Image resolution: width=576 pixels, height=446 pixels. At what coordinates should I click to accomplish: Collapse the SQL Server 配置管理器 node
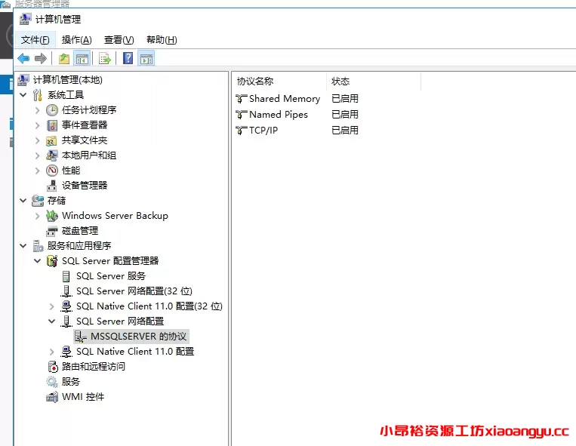click(37, 261)
